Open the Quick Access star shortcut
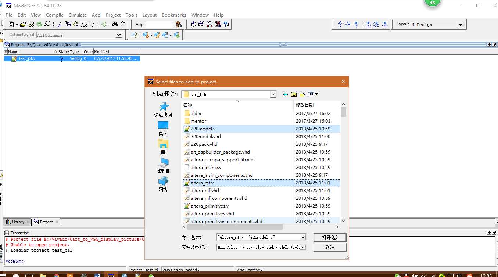The image size is (498, 277). pyautogui.click(x=163, y=109)
